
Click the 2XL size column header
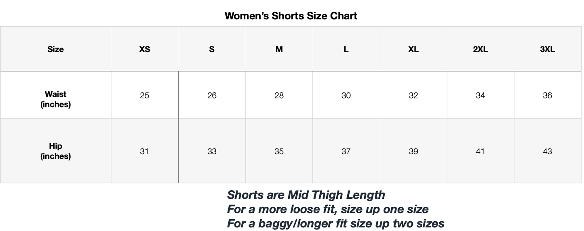480,49
